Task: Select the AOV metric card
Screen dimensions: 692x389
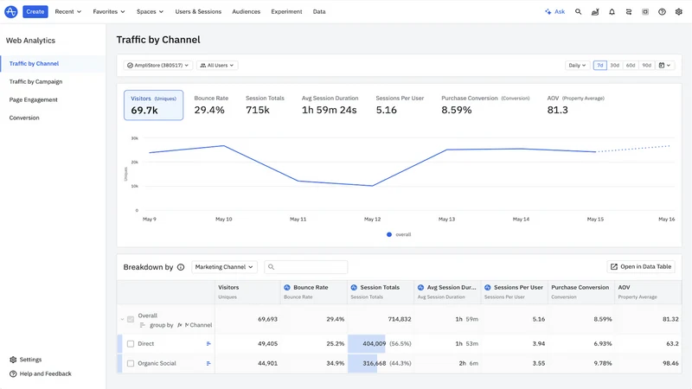Action: pos(575,105)
